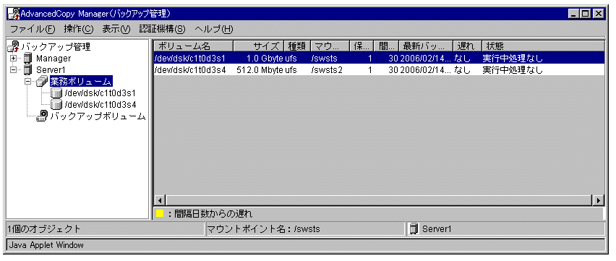The height and width of the screenshot is (261, 616).
Task: Click the horizontal scrollbar right arrow
Action: click(x=599, y=200)
